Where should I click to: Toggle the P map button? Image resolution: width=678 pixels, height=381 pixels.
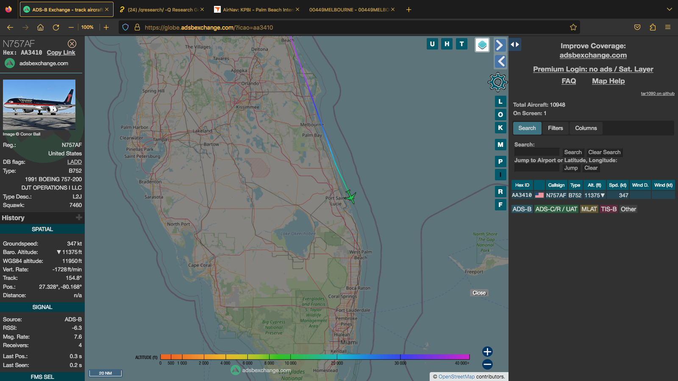coord(500,162)
